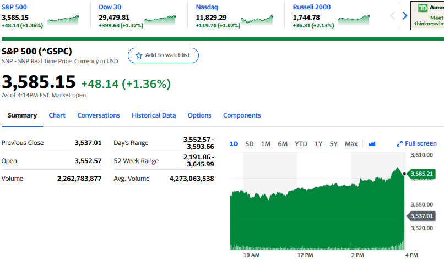Click the +48.14 (+1.36%) change beside main price
The height and width of the screenshot is (262, 444).
126,84
